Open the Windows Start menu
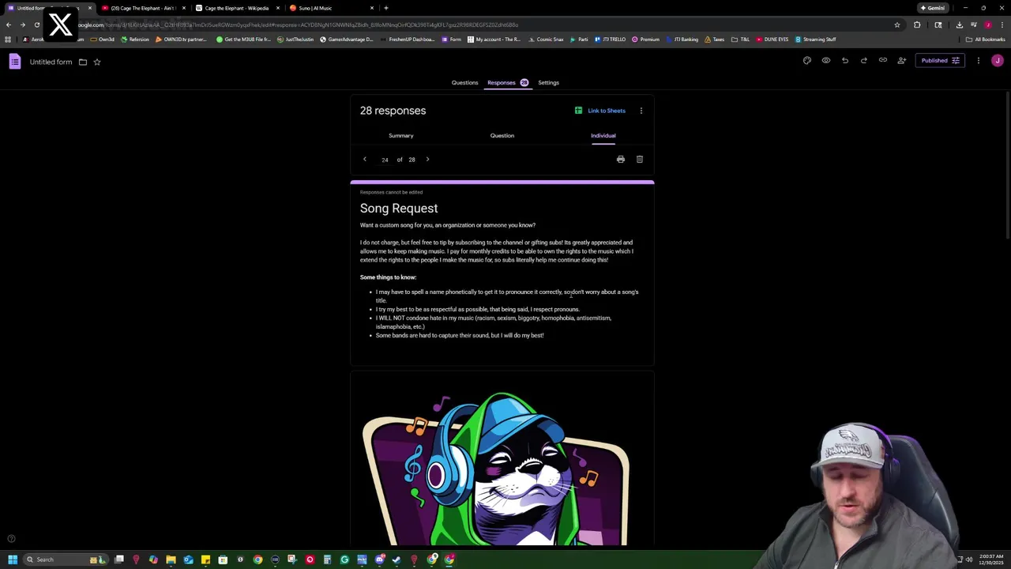This screenshot has width=1011, height=569. point(13,560)
